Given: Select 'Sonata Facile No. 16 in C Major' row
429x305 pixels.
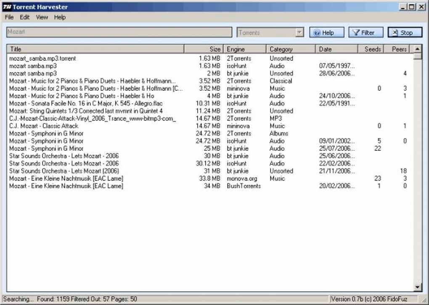Looking at the screenshot, I should [x=210, y=103].
